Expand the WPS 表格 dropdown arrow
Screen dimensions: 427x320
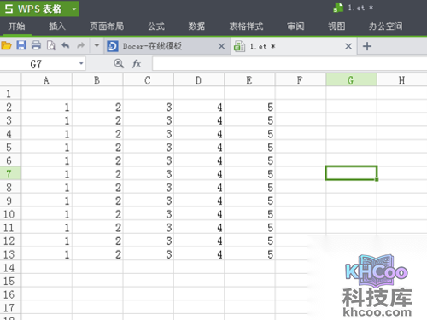click(74, 9)
